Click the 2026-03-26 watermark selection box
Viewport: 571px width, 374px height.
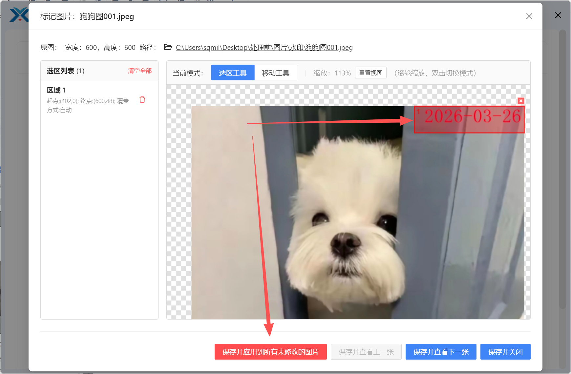469,119
